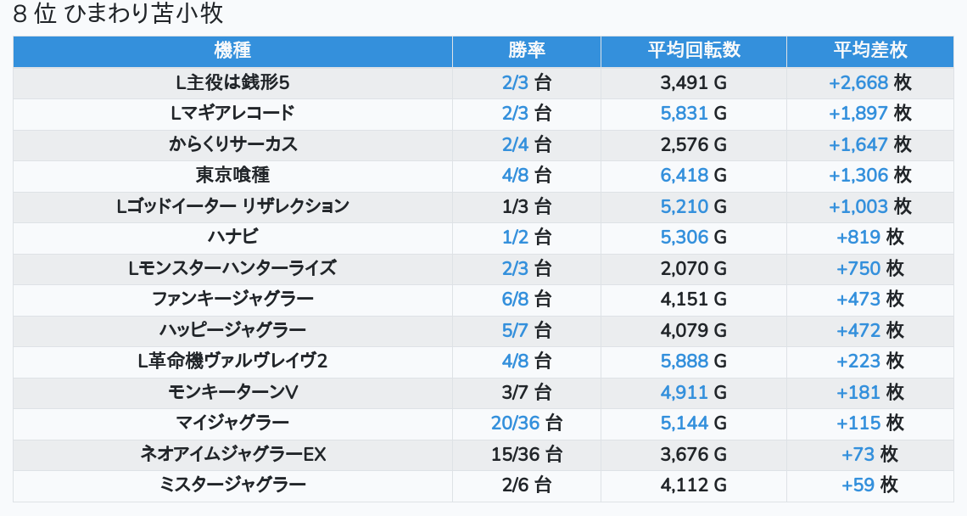The width and height of the screenshot is (967, 516).
Task: Open the 5/7 win rate link
Action: 515,331
